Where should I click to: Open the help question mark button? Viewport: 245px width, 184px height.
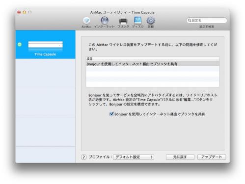[83, 157]
